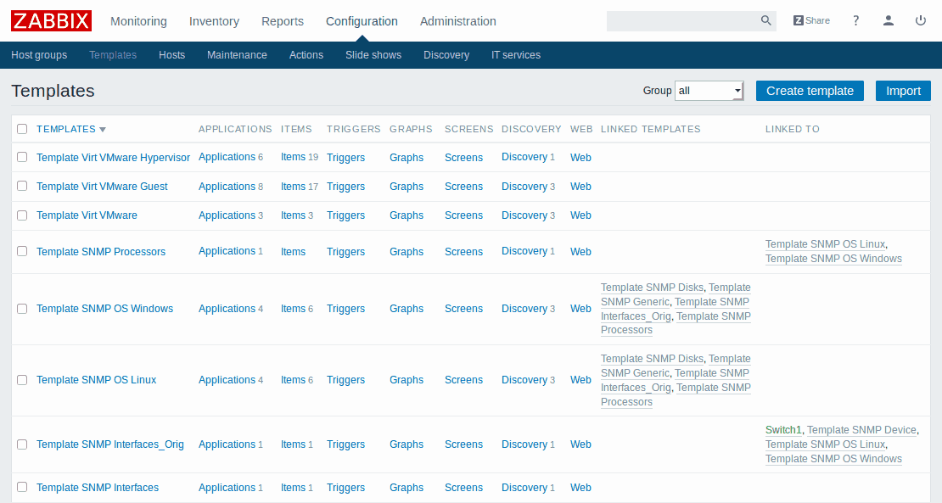Open Template Virt VMware Hypervisor link
942x503 pixels.
(113, 158)
